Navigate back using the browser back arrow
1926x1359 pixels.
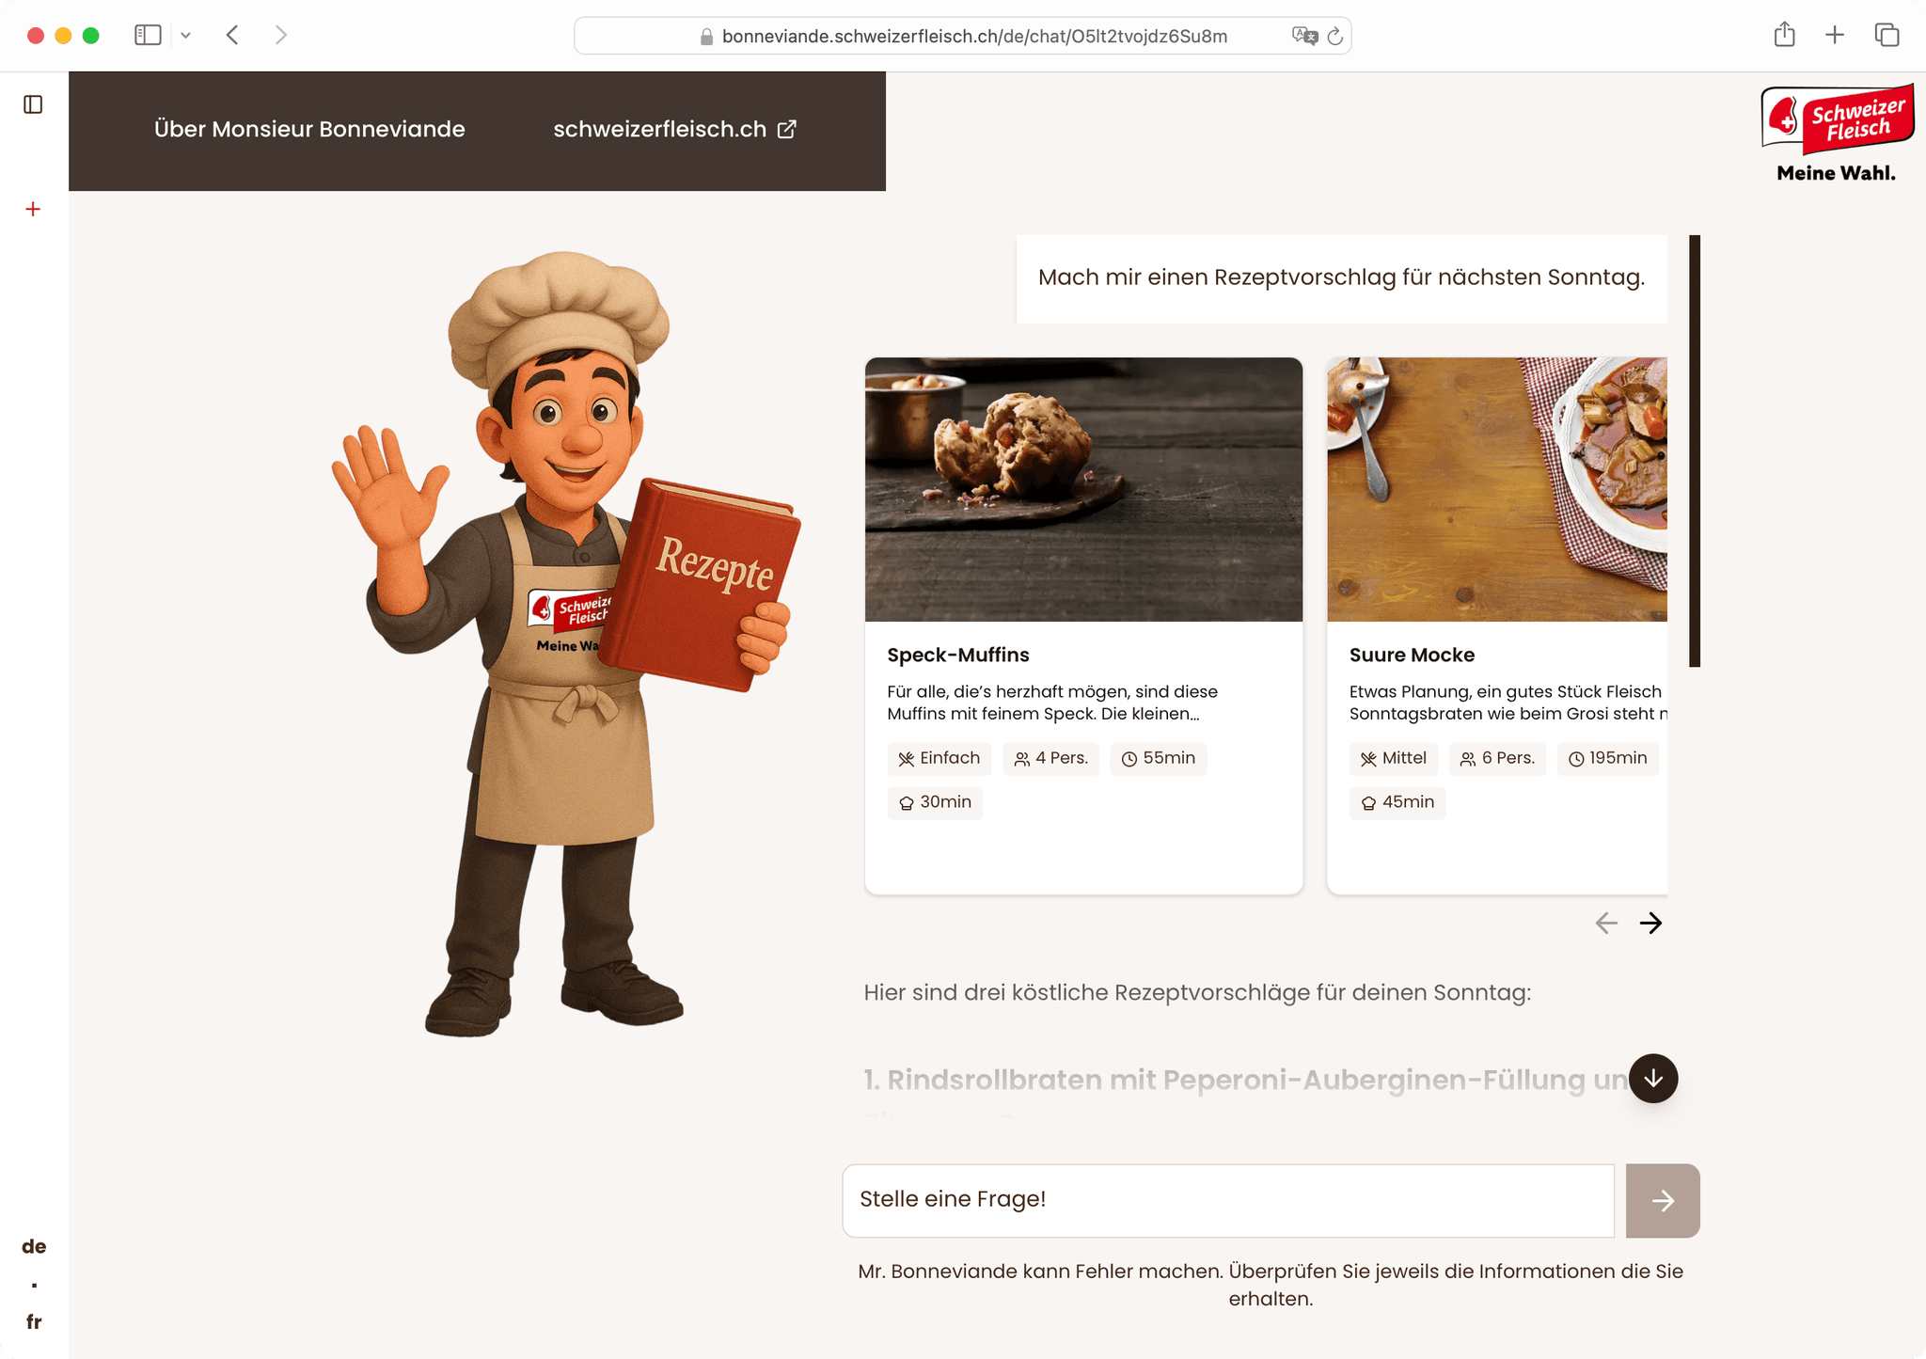click(232, 35)
